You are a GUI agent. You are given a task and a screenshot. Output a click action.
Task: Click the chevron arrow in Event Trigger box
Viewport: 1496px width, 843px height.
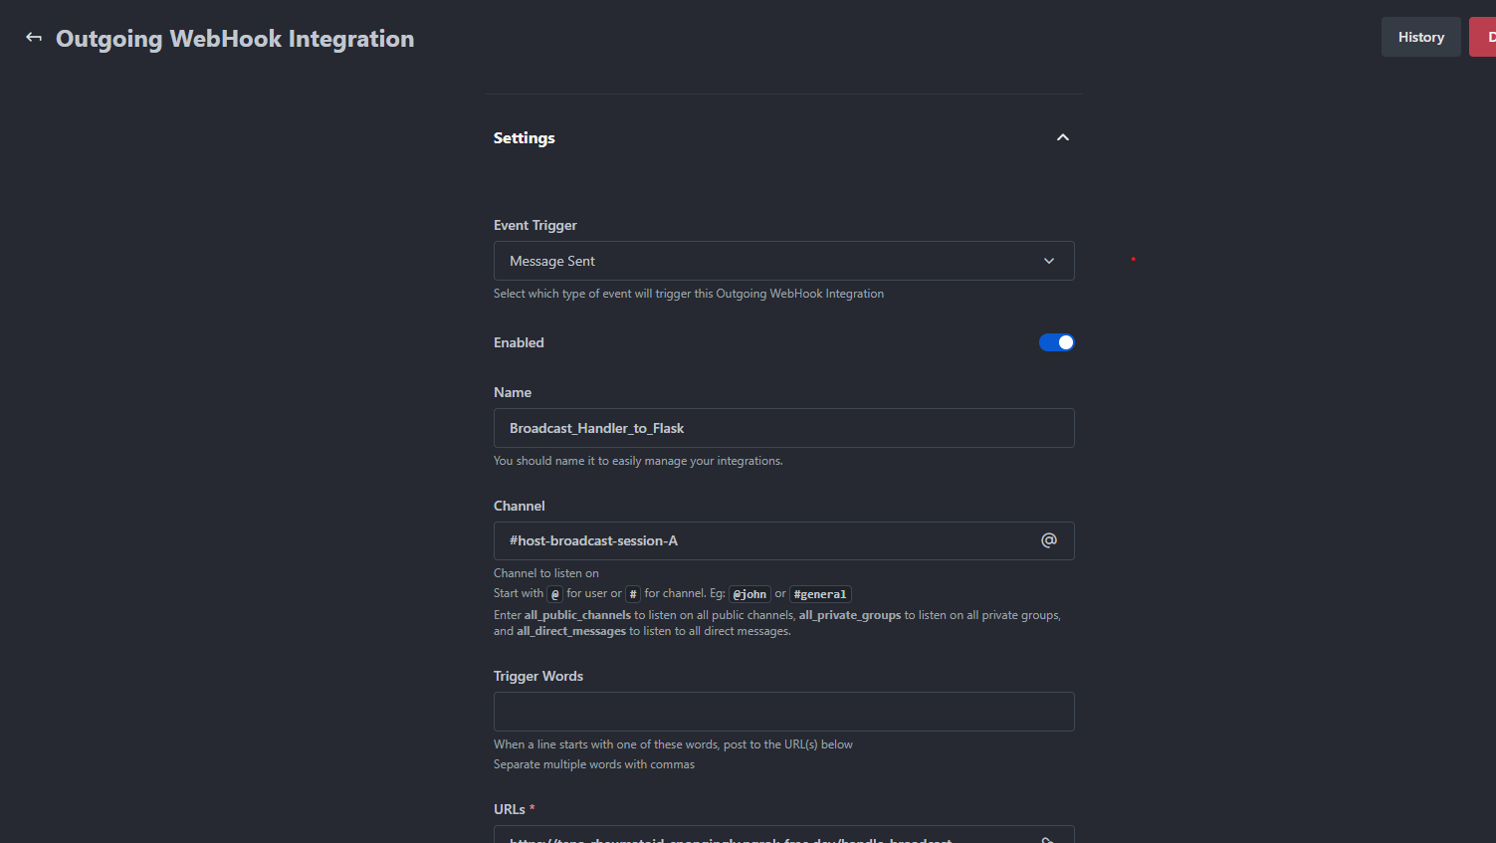(1049, 261)
